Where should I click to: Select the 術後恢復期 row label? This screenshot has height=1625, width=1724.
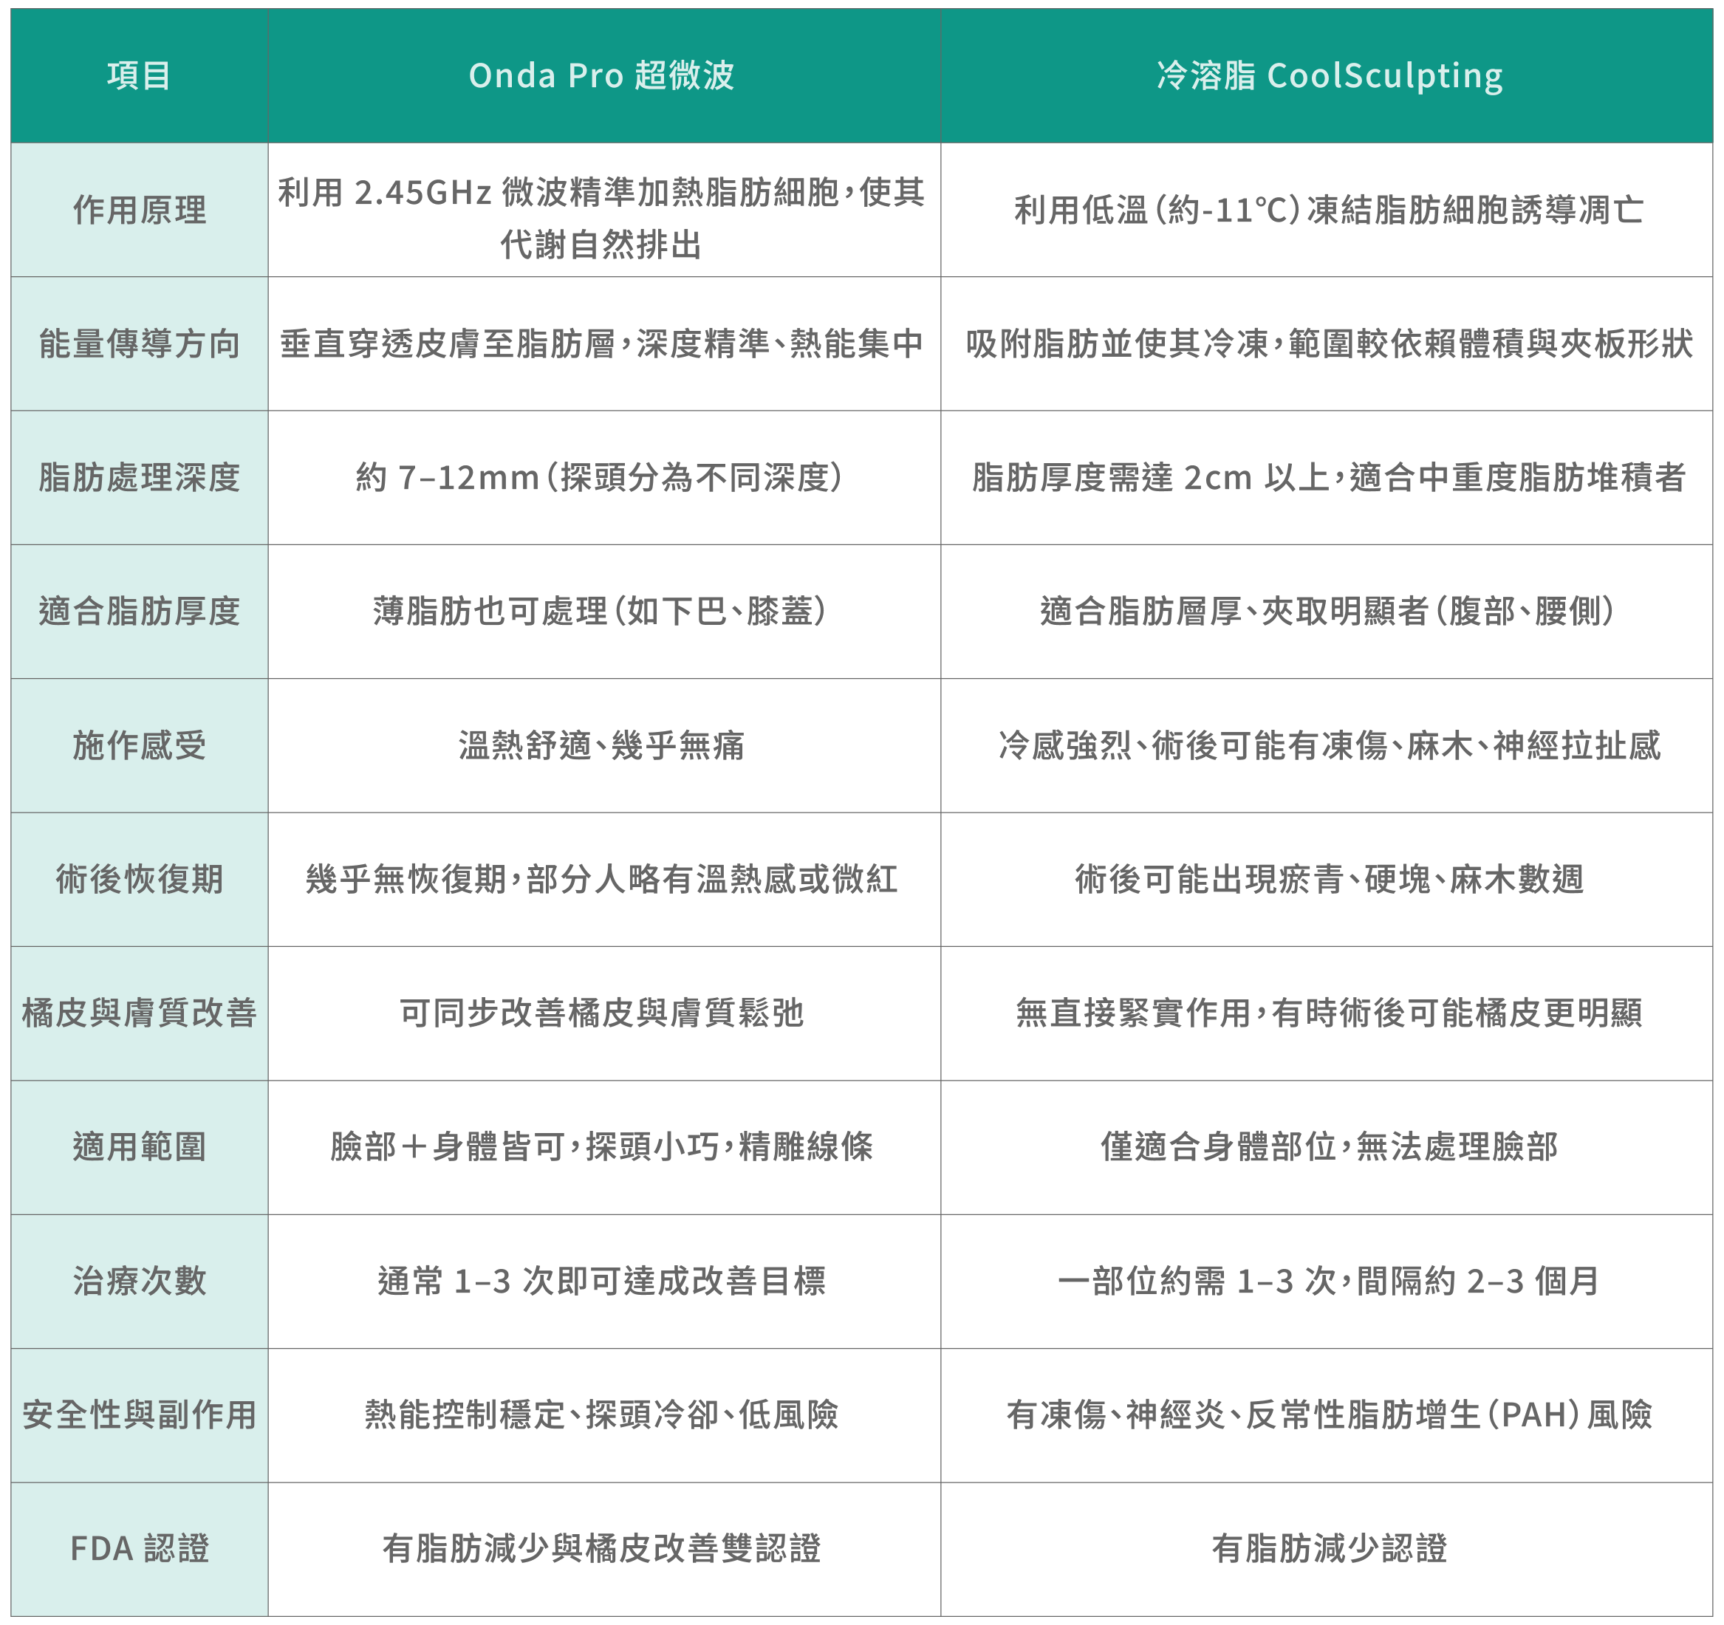point(139,878)
